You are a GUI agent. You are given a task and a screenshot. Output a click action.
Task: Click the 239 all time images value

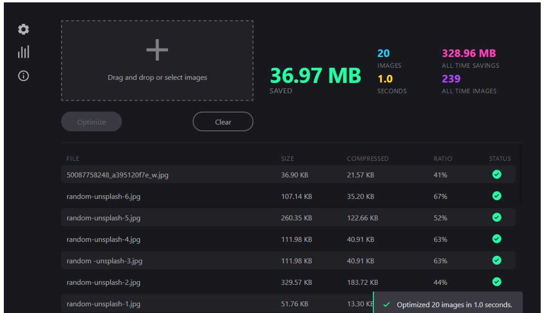pyautogui.click(x=451, y=79)
